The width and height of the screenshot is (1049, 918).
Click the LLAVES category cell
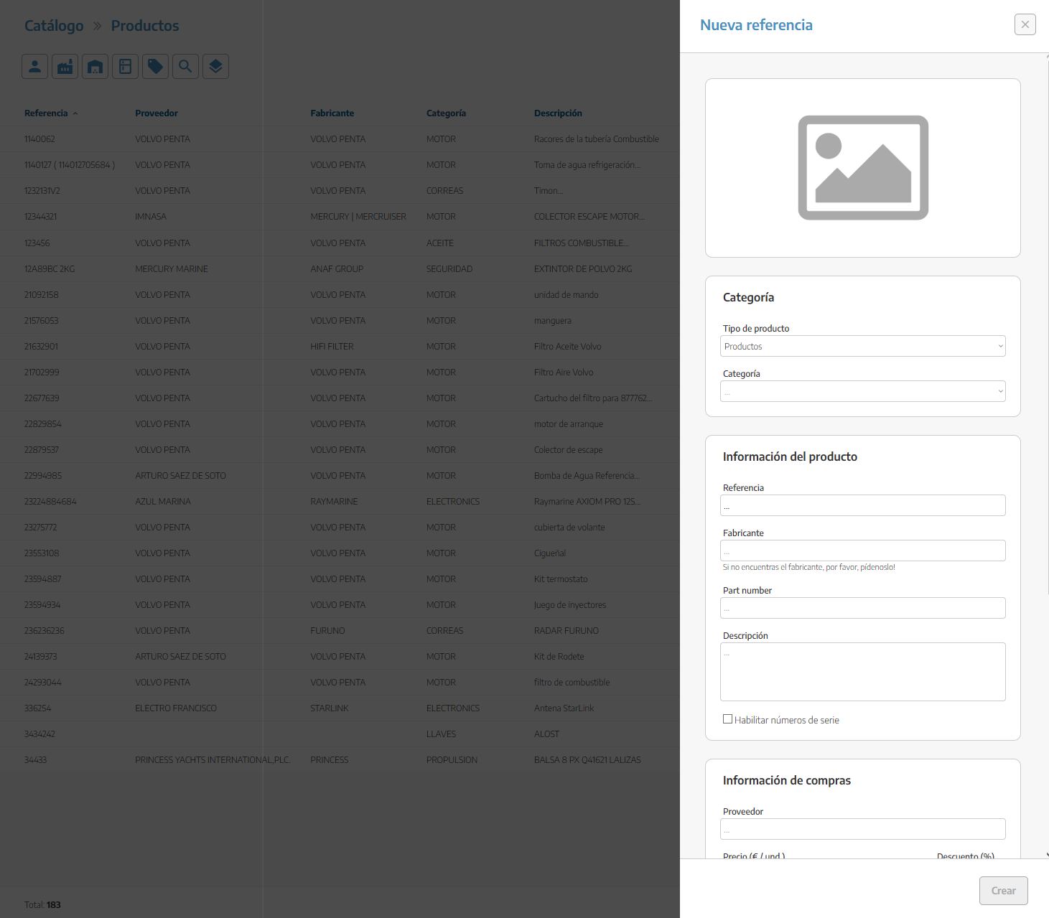[442, 734]
